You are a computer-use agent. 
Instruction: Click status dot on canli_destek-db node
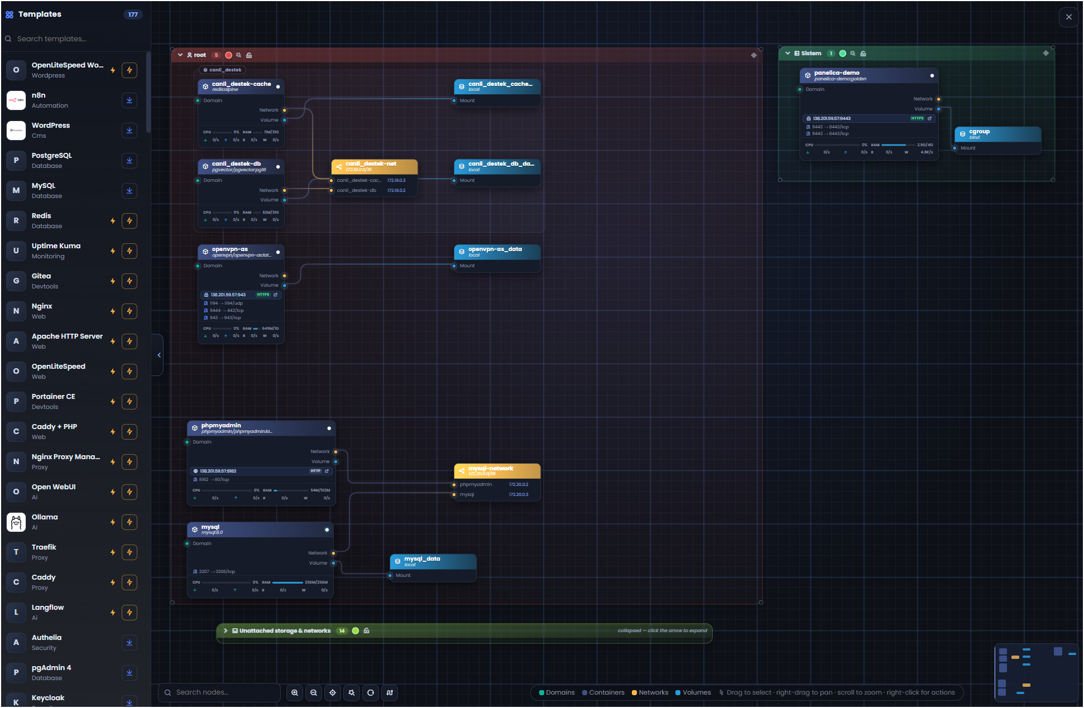coord(278,167)
